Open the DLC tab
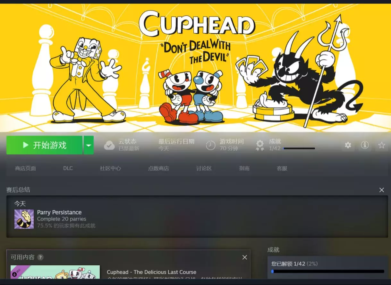391x285 pixels. click(x=68, y=168)
